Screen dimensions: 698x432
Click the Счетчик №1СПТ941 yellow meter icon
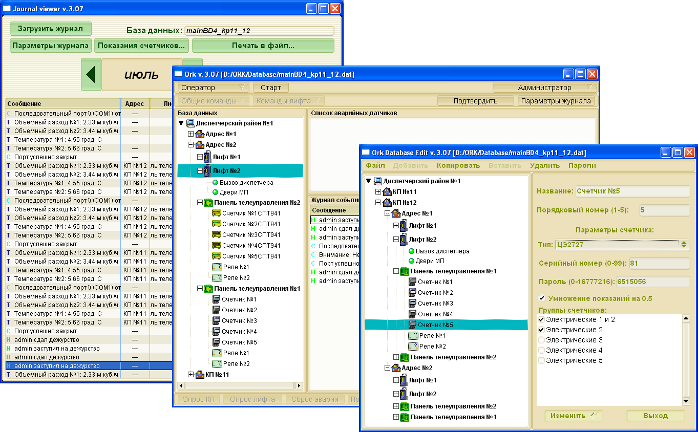click(x=216, y=224)
